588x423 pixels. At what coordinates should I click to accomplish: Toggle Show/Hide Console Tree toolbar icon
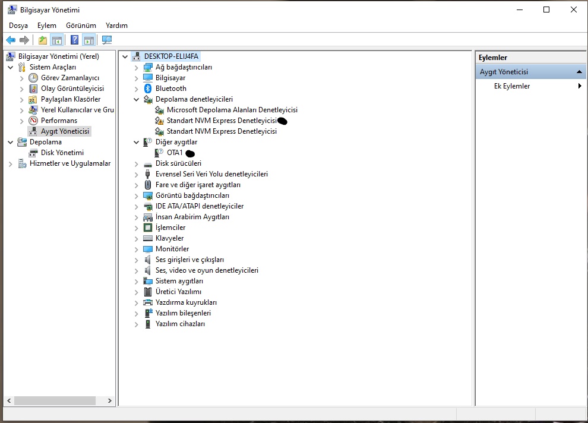pos(57,40)
